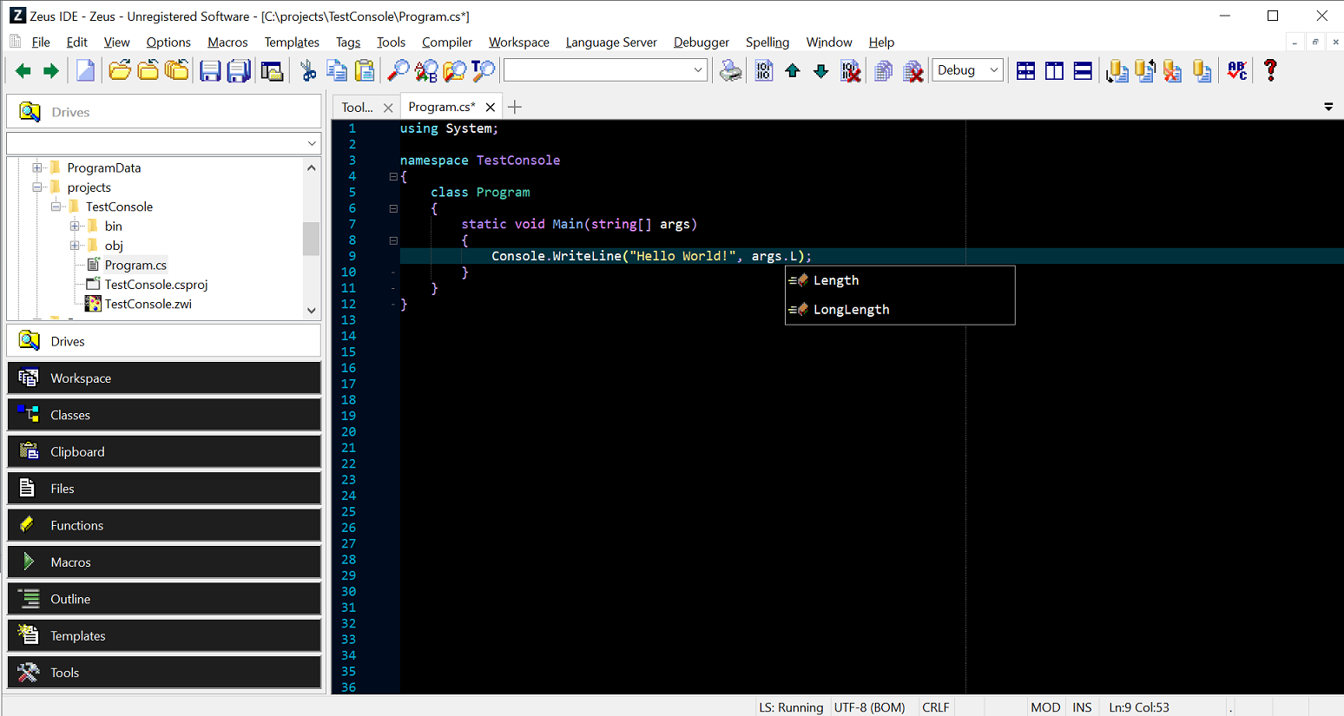
Task: Collapse the code fold at line 4
Action: pyautogui.click(x=393, y=176)
